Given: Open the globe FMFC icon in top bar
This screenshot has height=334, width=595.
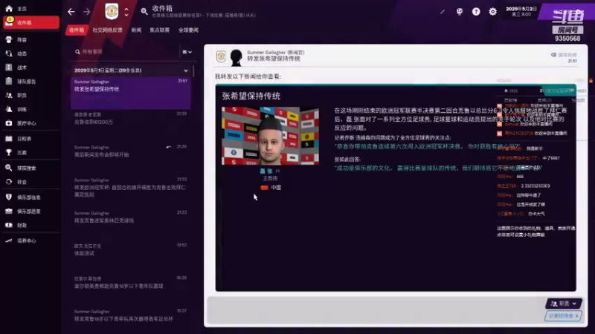Looking at the screenshot, I should click(x=460, y=12).
